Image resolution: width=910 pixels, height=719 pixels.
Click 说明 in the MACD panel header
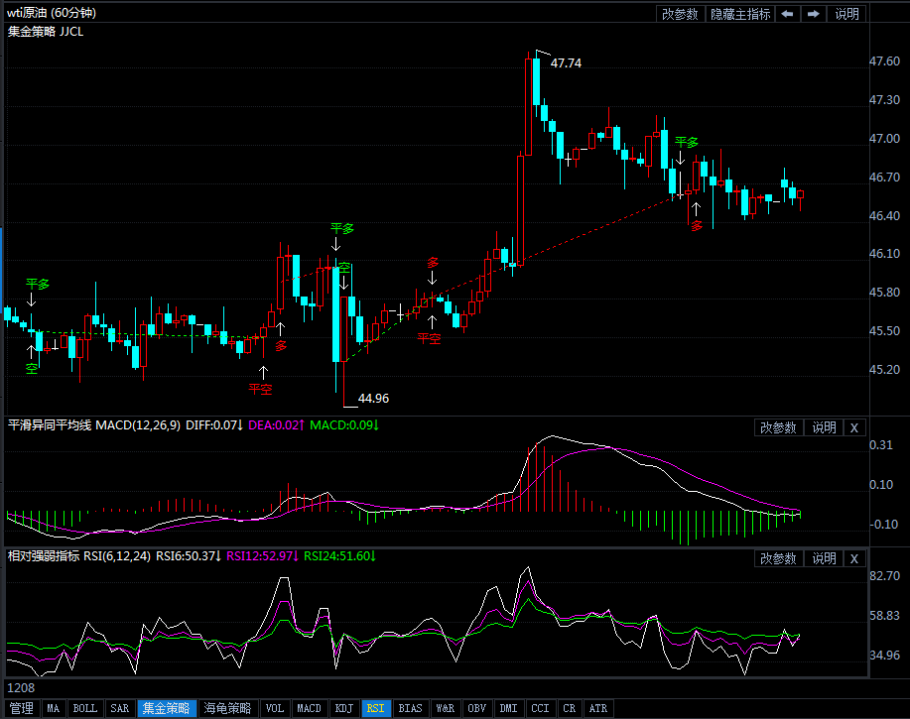point(824,427)
